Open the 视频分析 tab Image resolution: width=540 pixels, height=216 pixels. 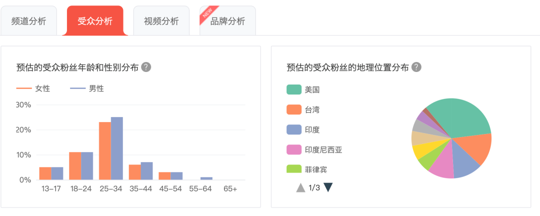(x=161, y=20)
